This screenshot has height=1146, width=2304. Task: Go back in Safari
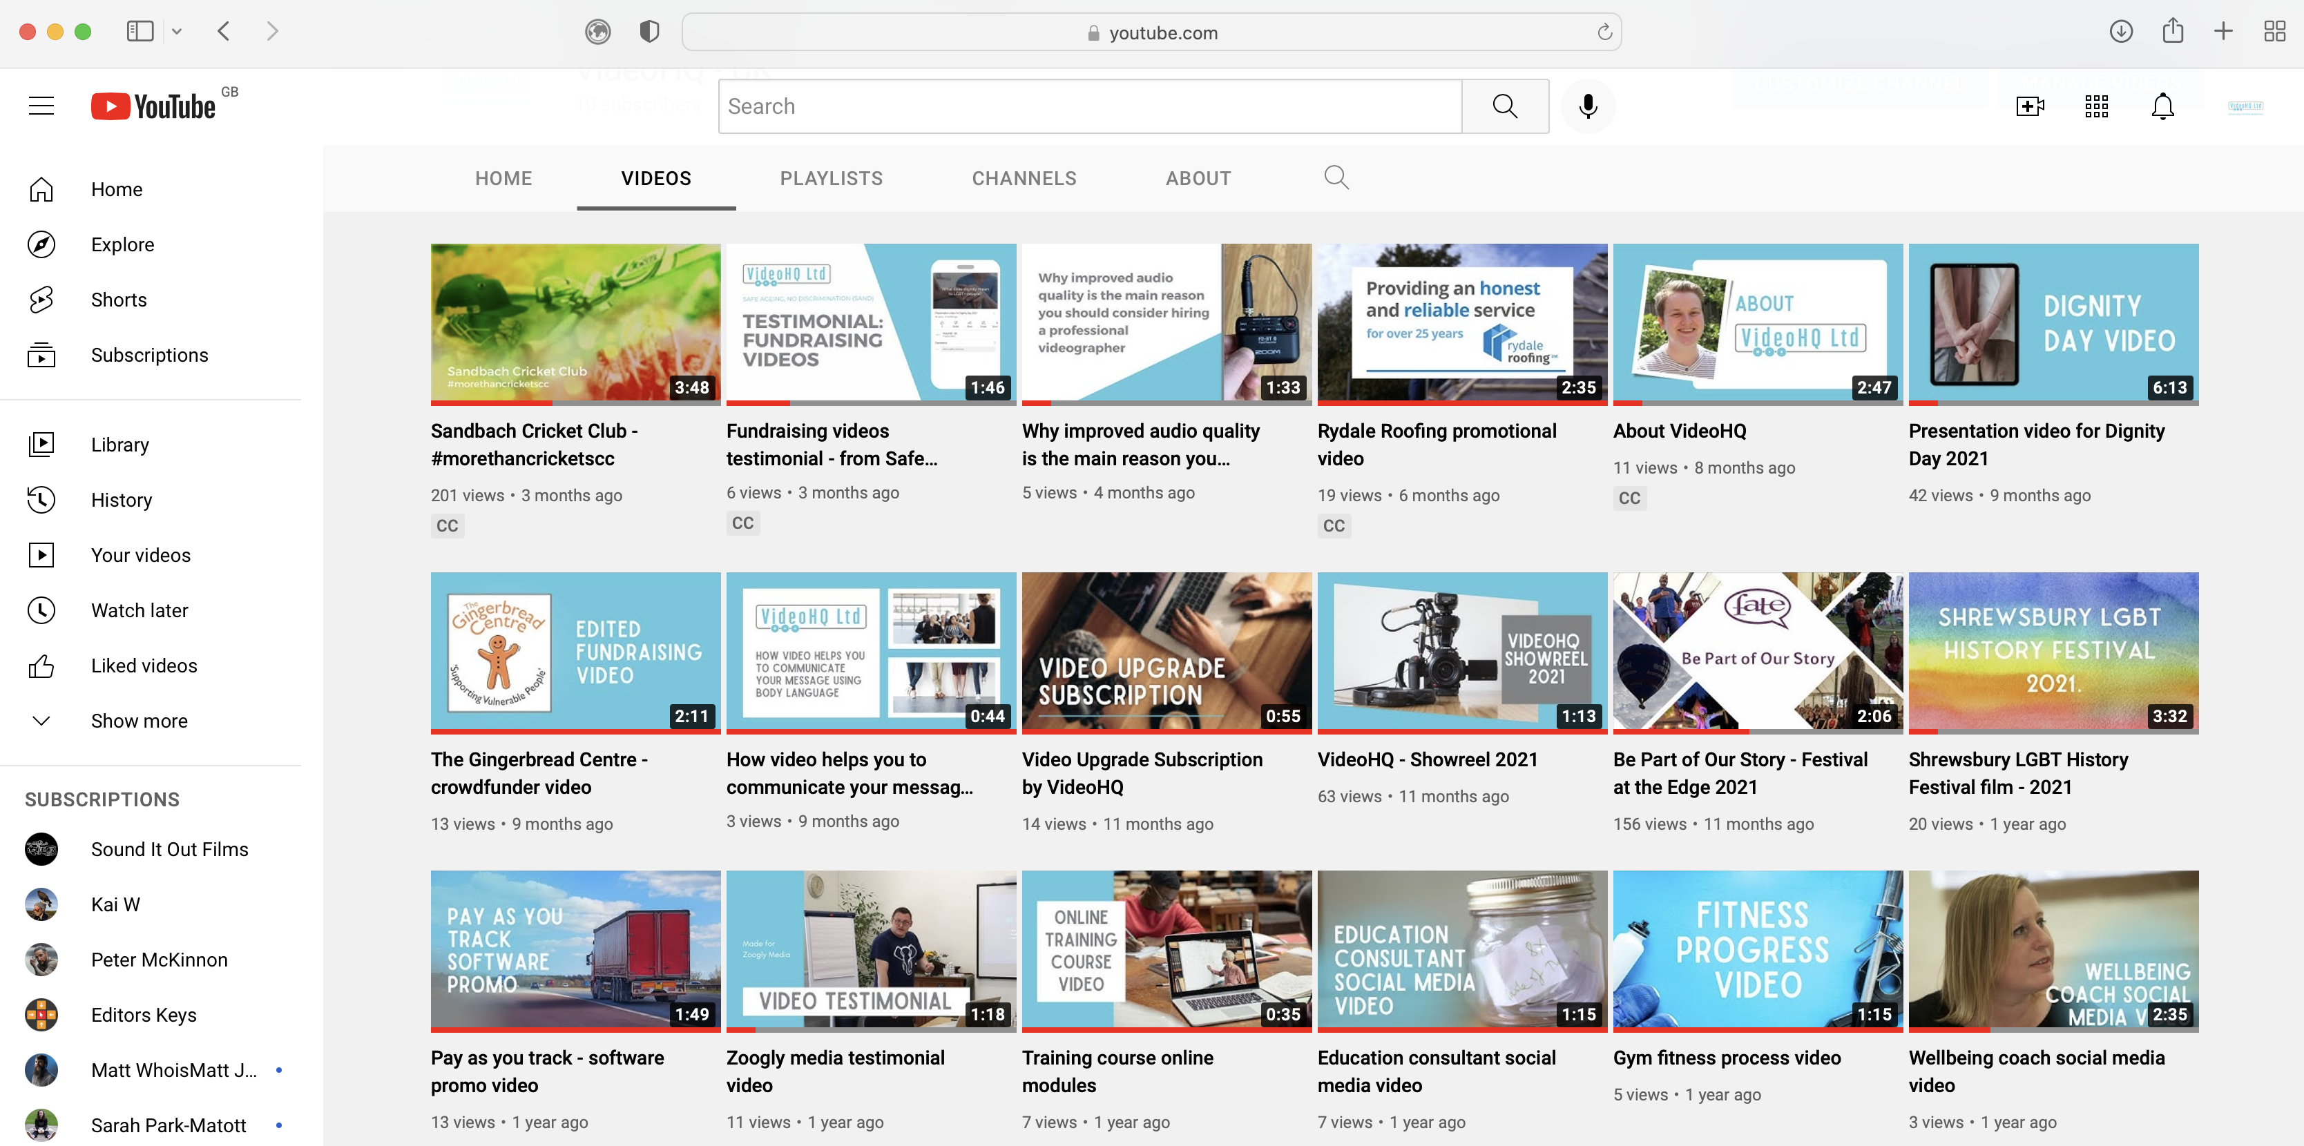(x=224, y=31)
